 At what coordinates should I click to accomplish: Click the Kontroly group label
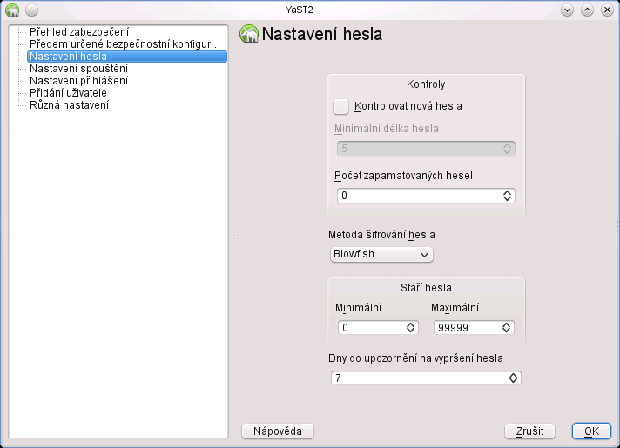[x=426, y=84]
